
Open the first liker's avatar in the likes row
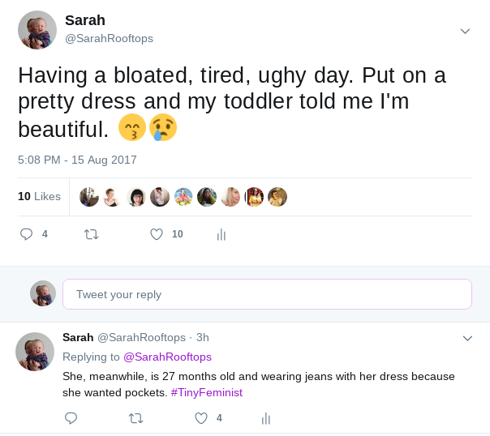[89, 197]
